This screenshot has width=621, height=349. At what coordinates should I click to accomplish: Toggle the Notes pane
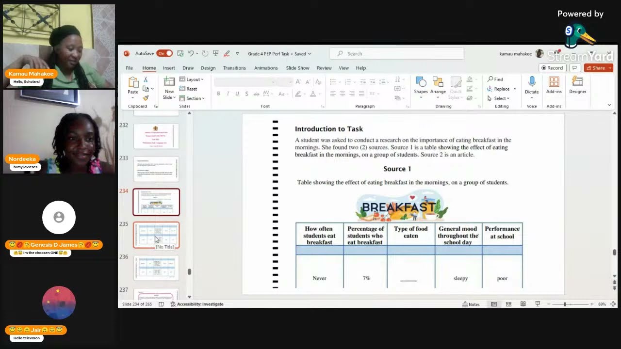coord(471,304)
